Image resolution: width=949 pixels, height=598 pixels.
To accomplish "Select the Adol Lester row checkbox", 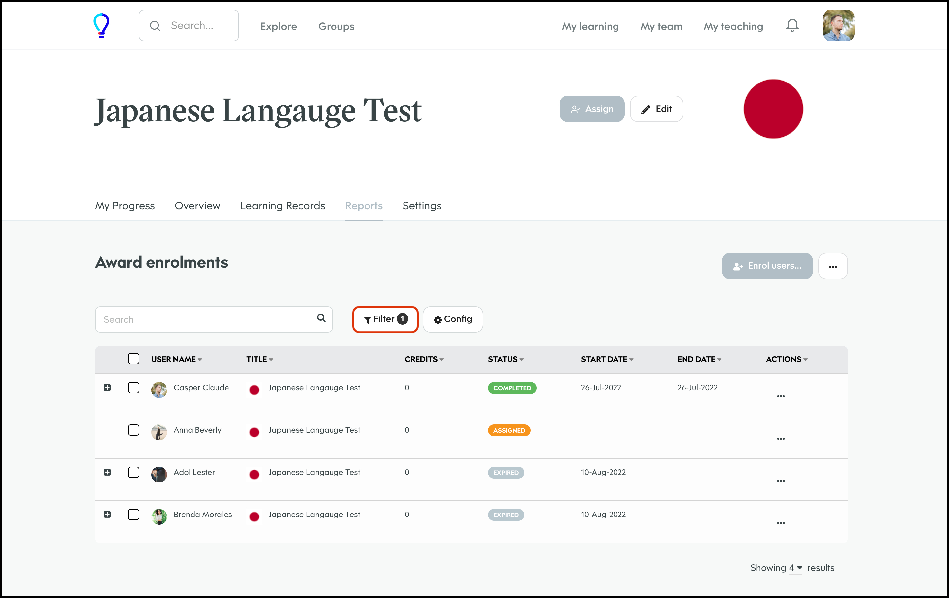I will (134, 472).
